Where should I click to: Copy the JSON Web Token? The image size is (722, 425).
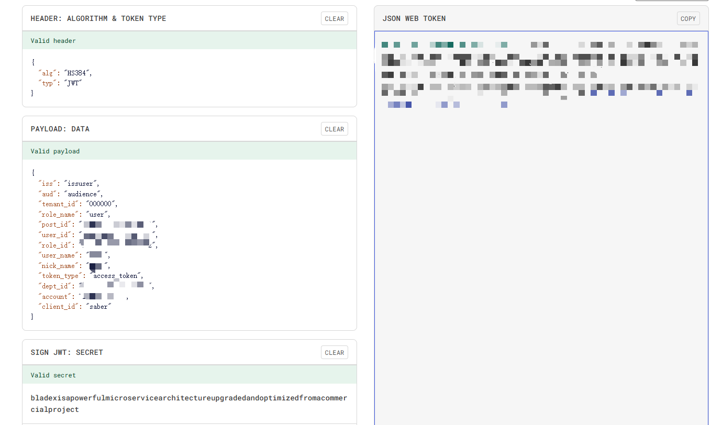pos(688,19)
